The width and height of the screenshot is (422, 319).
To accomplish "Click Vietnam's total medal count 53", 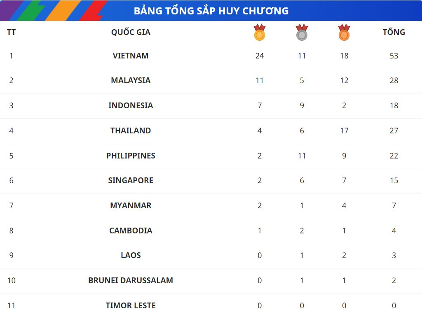I will point(394,56).
